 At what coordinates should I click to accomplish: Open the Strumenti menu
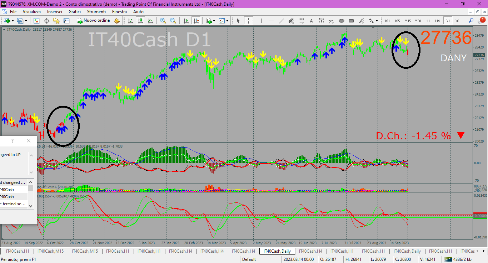[x=96, y=11]
